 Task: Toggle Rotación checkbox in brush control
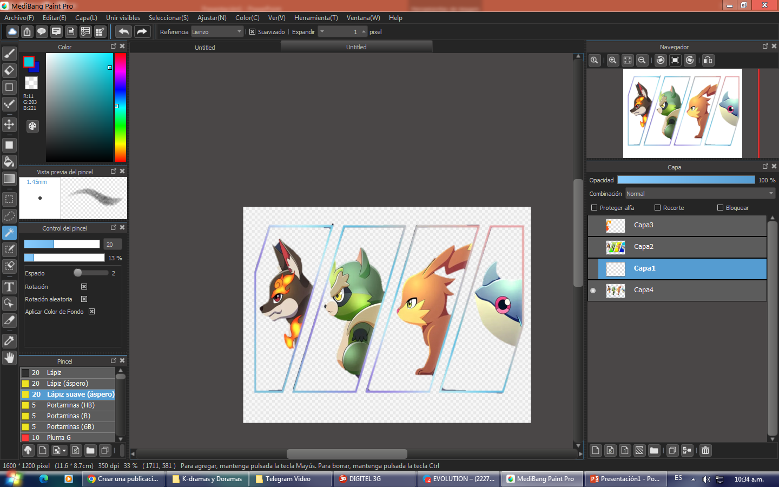pos(84,287)
